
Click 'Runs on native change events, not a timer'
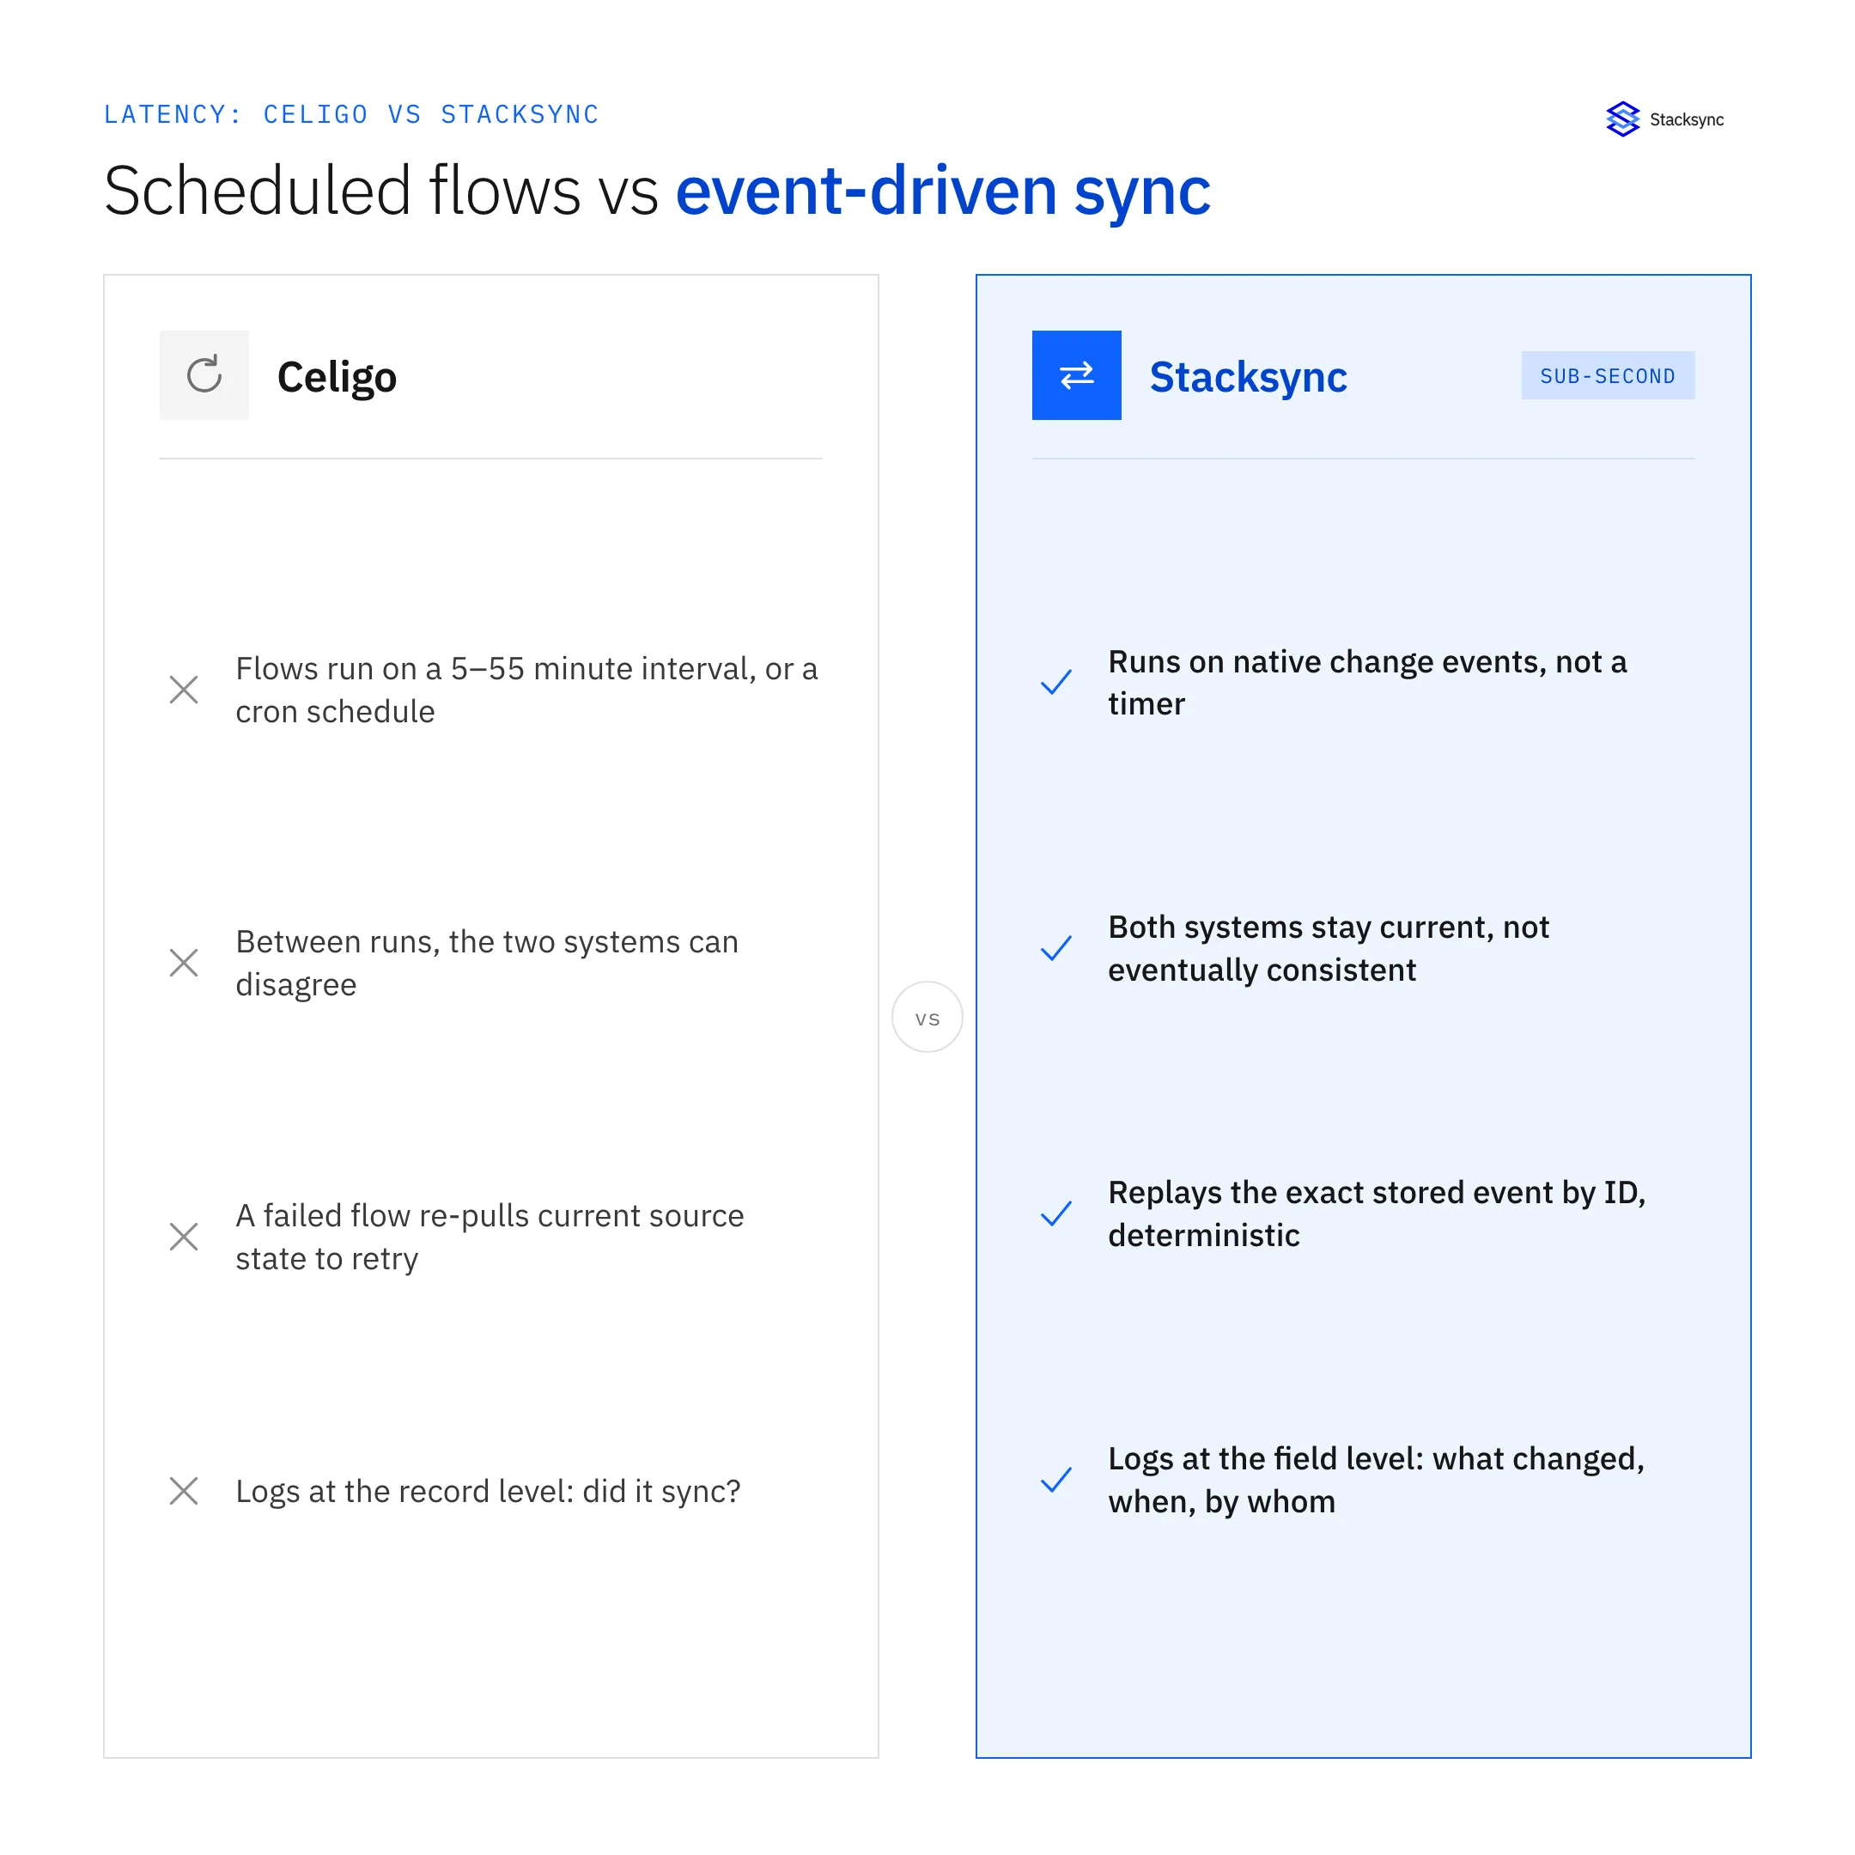point(1367,683)
